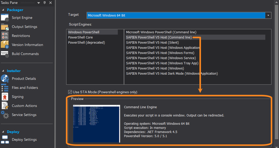Click the console preview thumbnail
The image size is (279, 148).
97,124
